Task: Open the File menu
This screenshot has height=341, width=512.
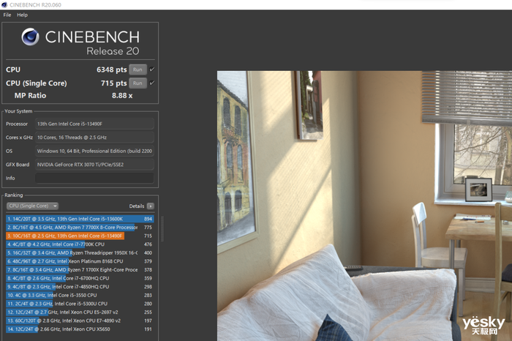Action: tap(7, 15)
